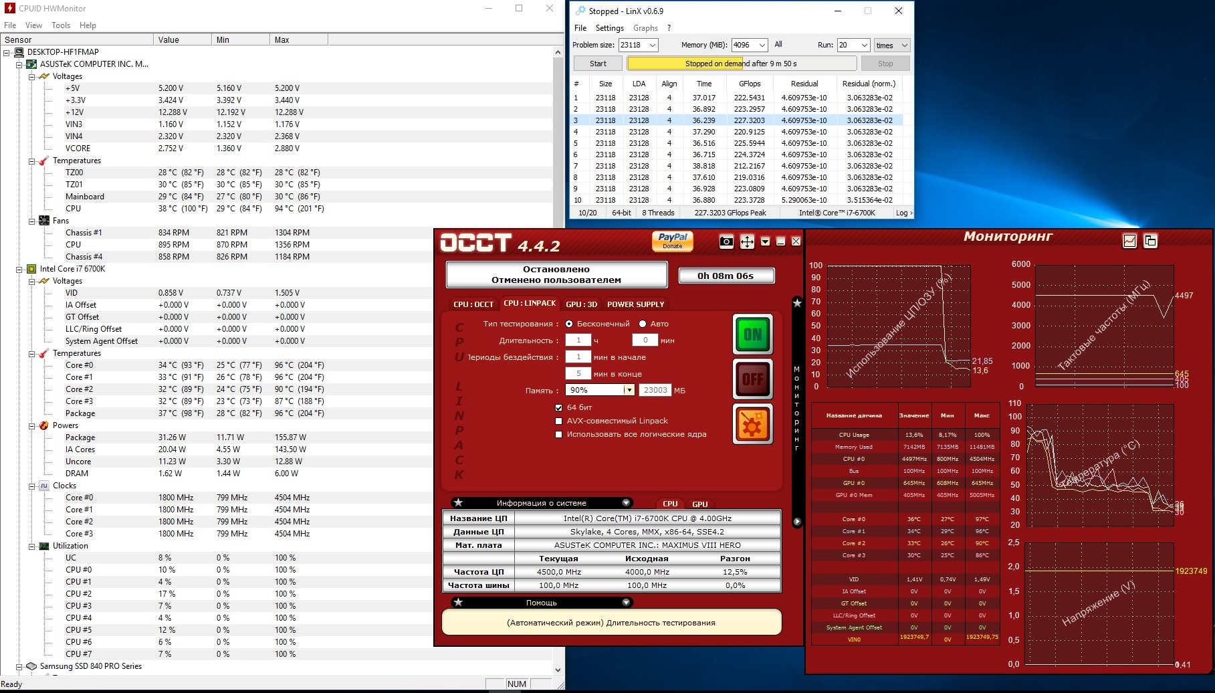Stop the OCCT test with OFF
The height and width of the screenshot is (693, 1215).
[753, 379]
